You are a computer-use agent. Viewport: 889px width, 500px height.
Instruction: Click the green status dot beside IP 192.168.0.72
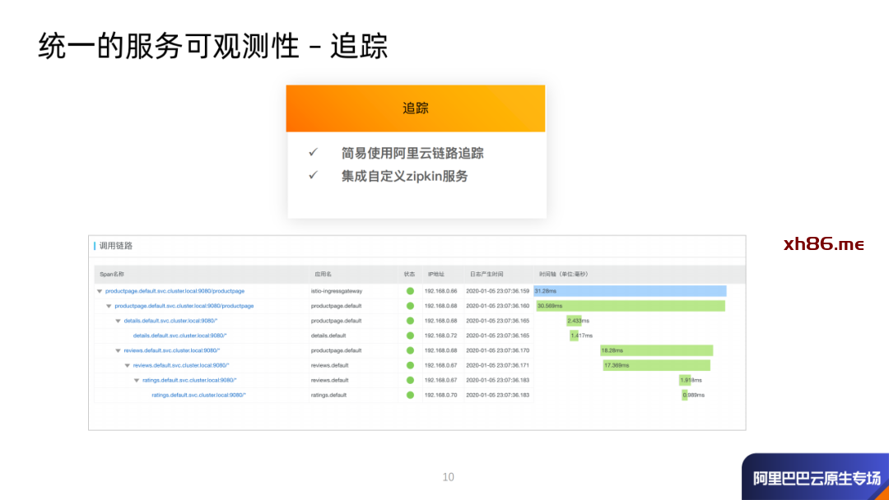[410, 336]
